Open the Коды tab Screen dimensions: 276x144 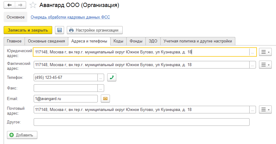pyautogui.click(x=118, y=41)
